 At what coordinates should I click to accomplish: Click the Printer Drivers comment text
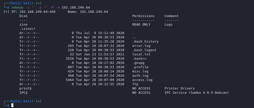point(179,88)
